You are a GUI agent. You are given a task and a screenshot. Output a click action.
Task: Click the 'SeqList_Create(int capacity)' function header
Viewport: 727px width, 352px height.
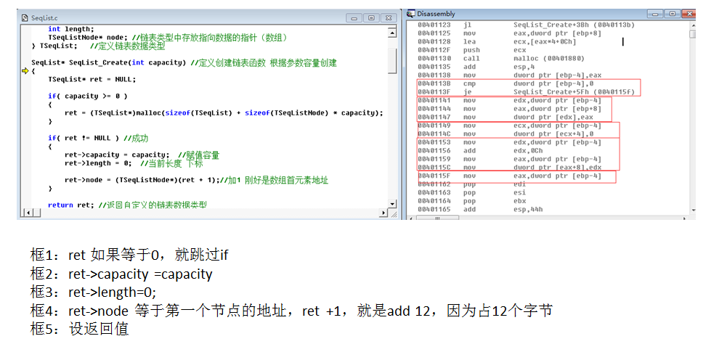[x=128, y=62]
